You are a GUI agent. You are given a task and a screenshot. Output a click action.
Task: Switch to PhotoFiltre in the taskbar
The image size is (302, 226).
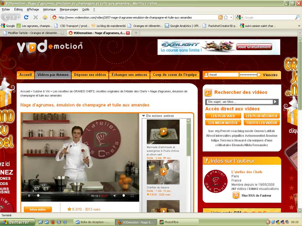(178, 222)
